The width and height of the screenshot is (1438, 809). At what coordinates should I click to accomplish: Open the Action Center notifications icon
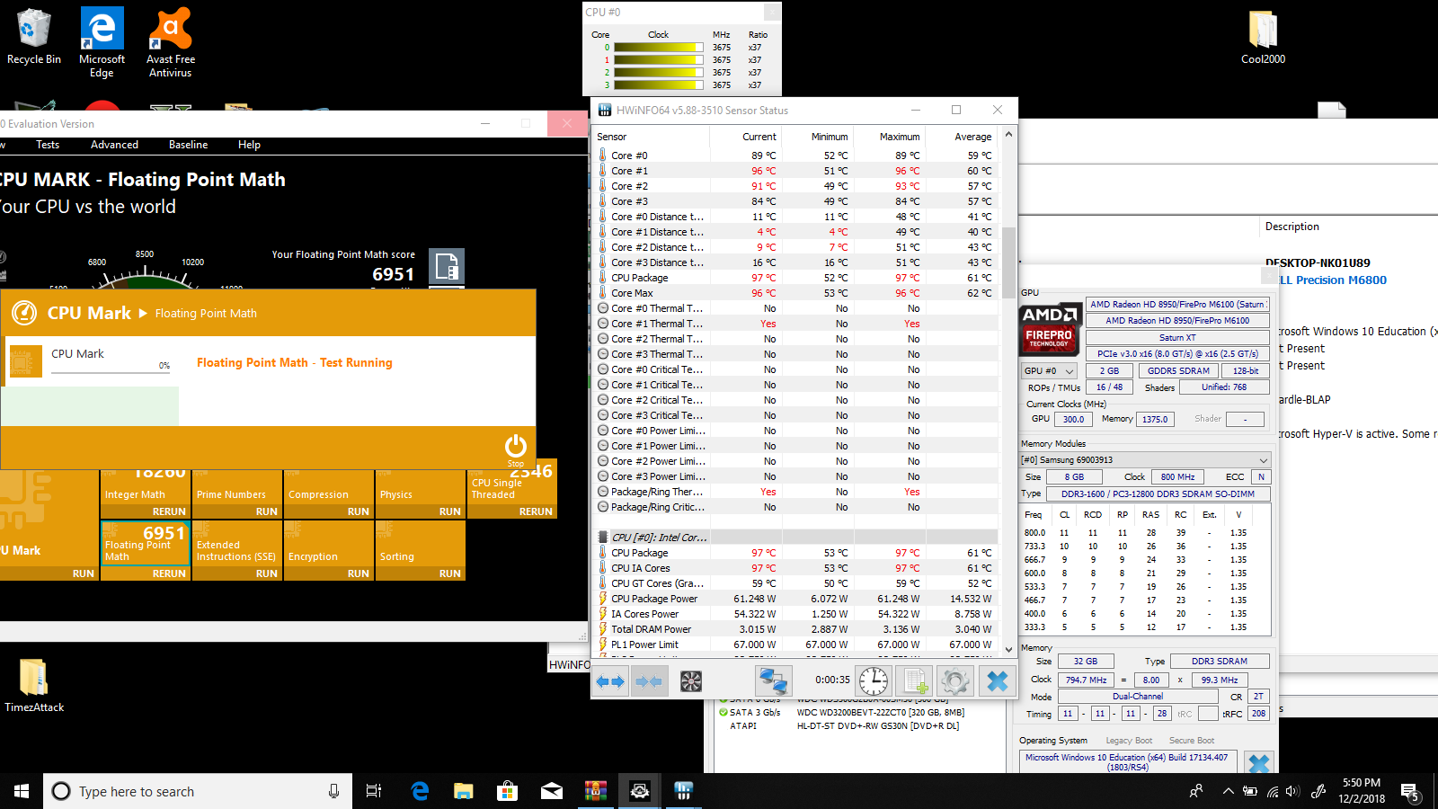(1410, 791)
